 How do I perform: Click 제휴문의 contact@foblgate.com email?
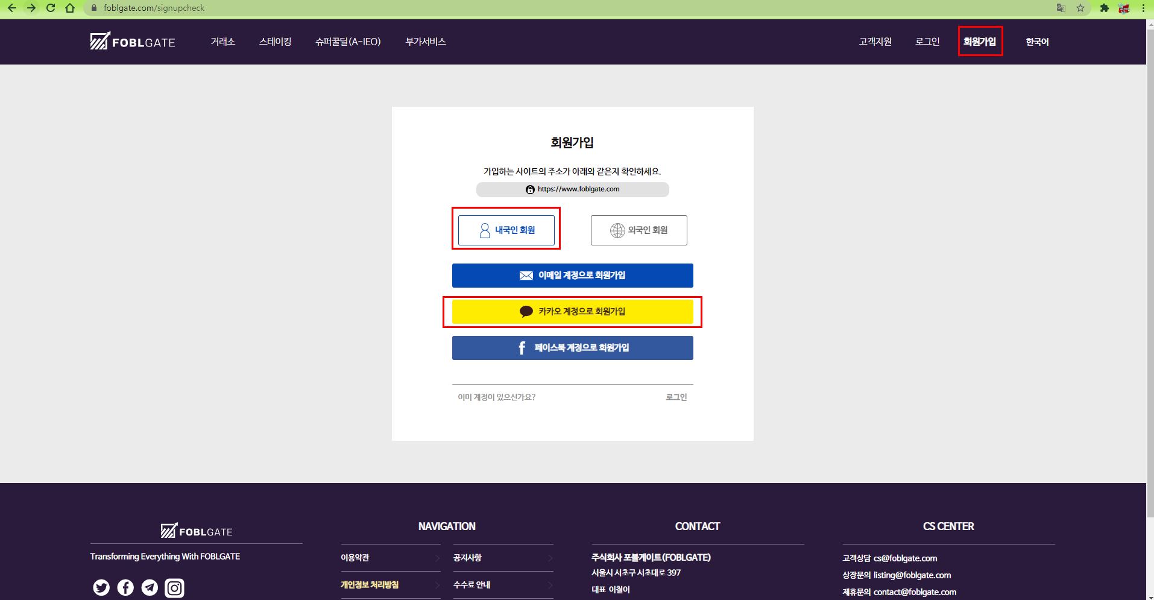click(x=900, y=592)
